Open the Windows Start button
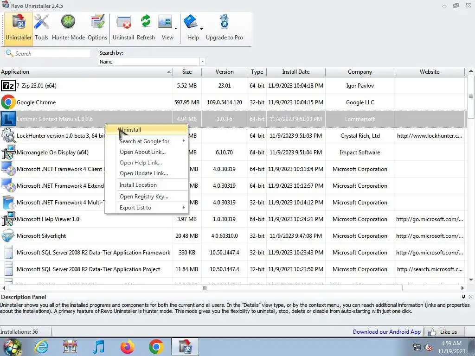 [x=12, y=347]
